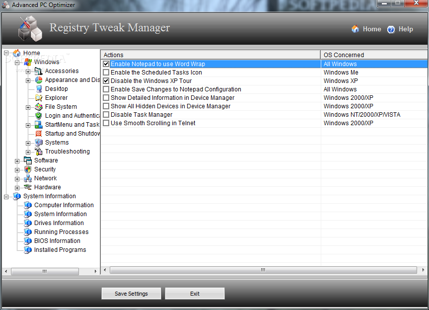The height and width of the screenshot is (310, 429).
Task: Collapse the Windows tree node
Action: [x=17, y=63]
